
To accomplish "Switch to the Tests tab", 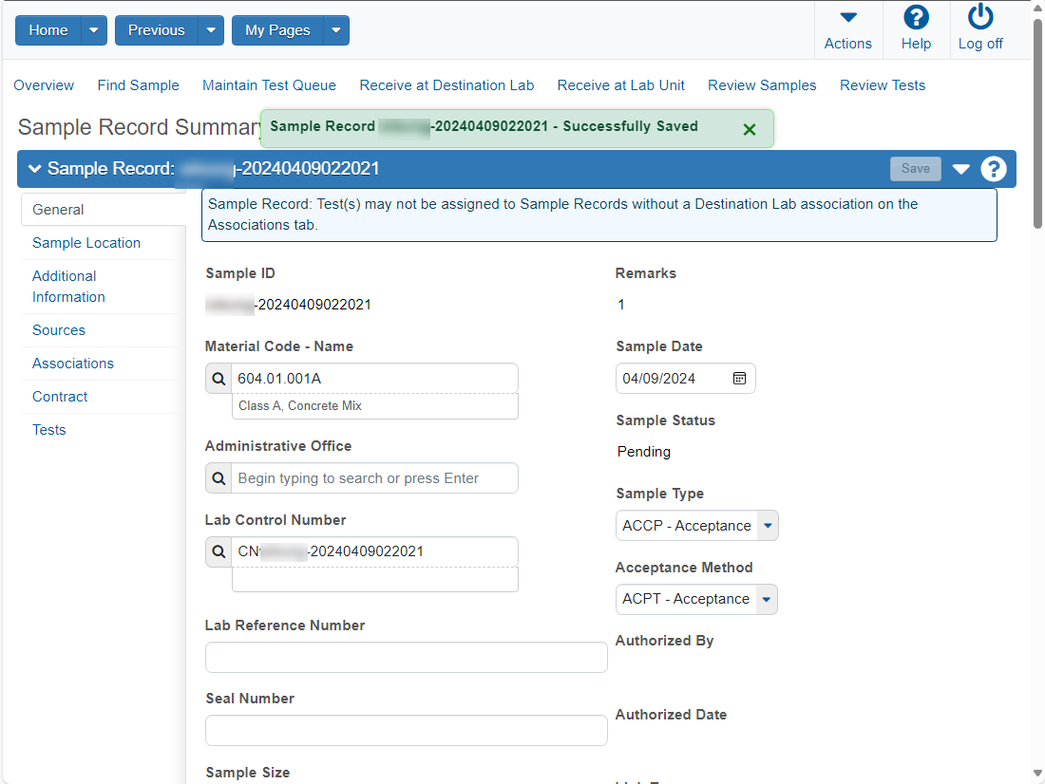I will pos(49,430).
